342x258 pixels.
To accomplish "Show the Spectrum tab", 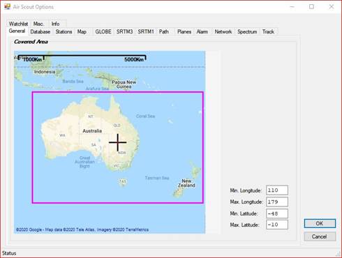I will (247, 31).
